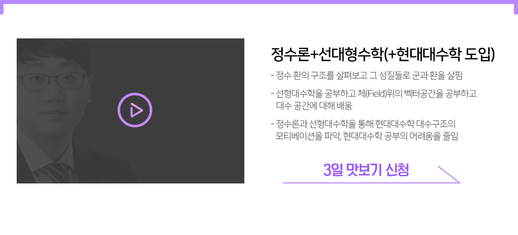Click the right purple bracket end cap

(x=516, y=9)
